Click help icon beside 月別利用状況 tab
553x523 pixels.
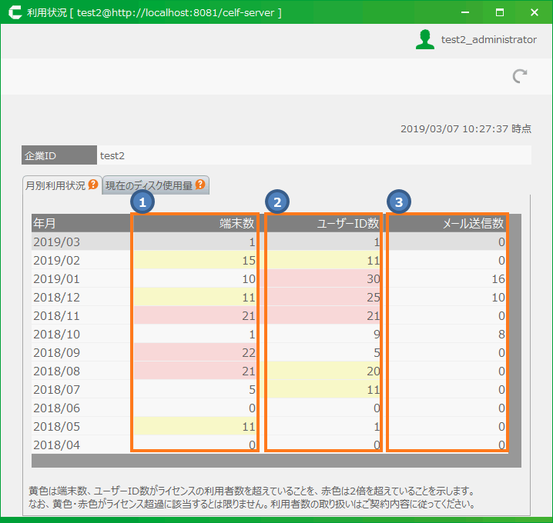93,185
